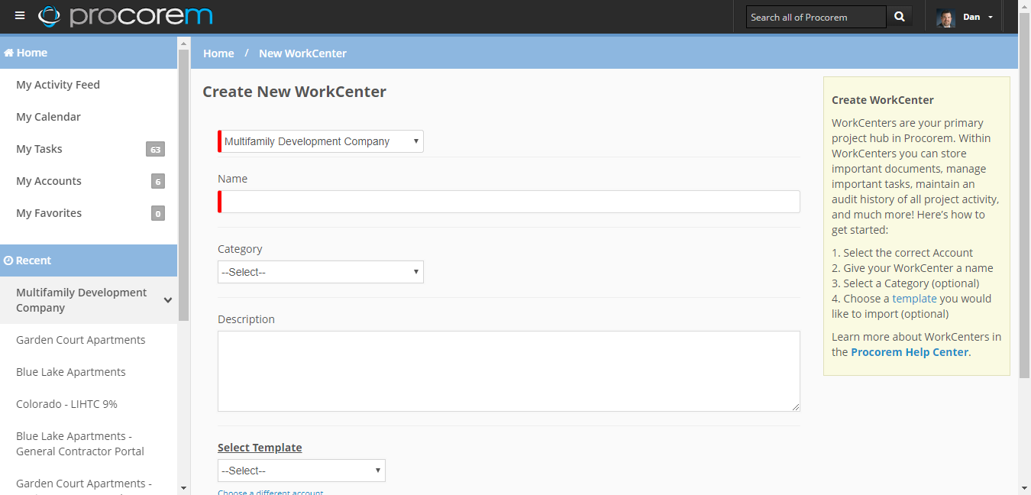Open the Garden Court Apartments WorkCenter
Screen dimensions: 1031x495
[81, 339]
